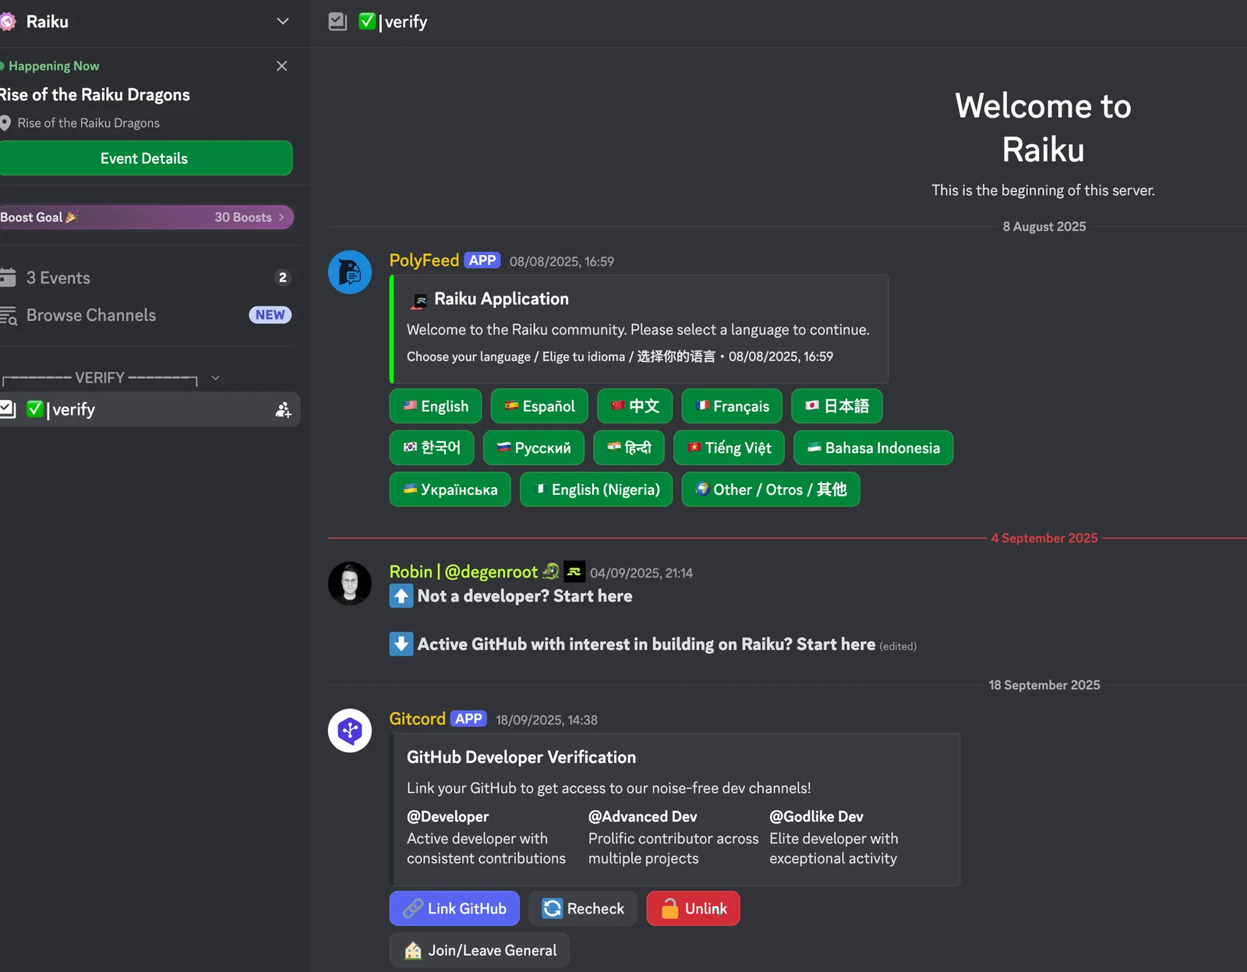The height and width of the screenshot is (972, 1247).
Task: Open the Gitcord username profile
Action: pyautogui.click(x=418, y=719)
